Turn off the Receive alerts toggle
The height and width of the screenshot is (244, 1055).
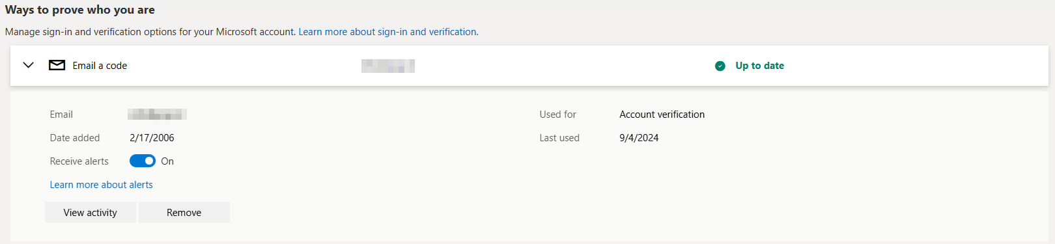pyautogui.click(x=142, y=161)
